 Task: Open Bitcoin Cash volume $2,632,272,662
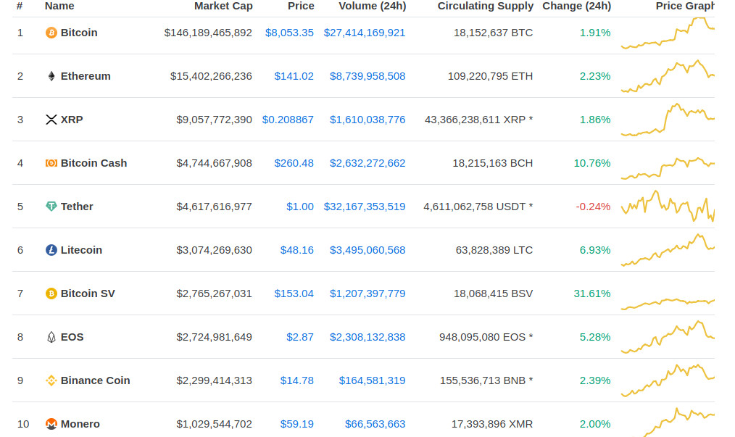pyautogui.click(x=367, y=163)
